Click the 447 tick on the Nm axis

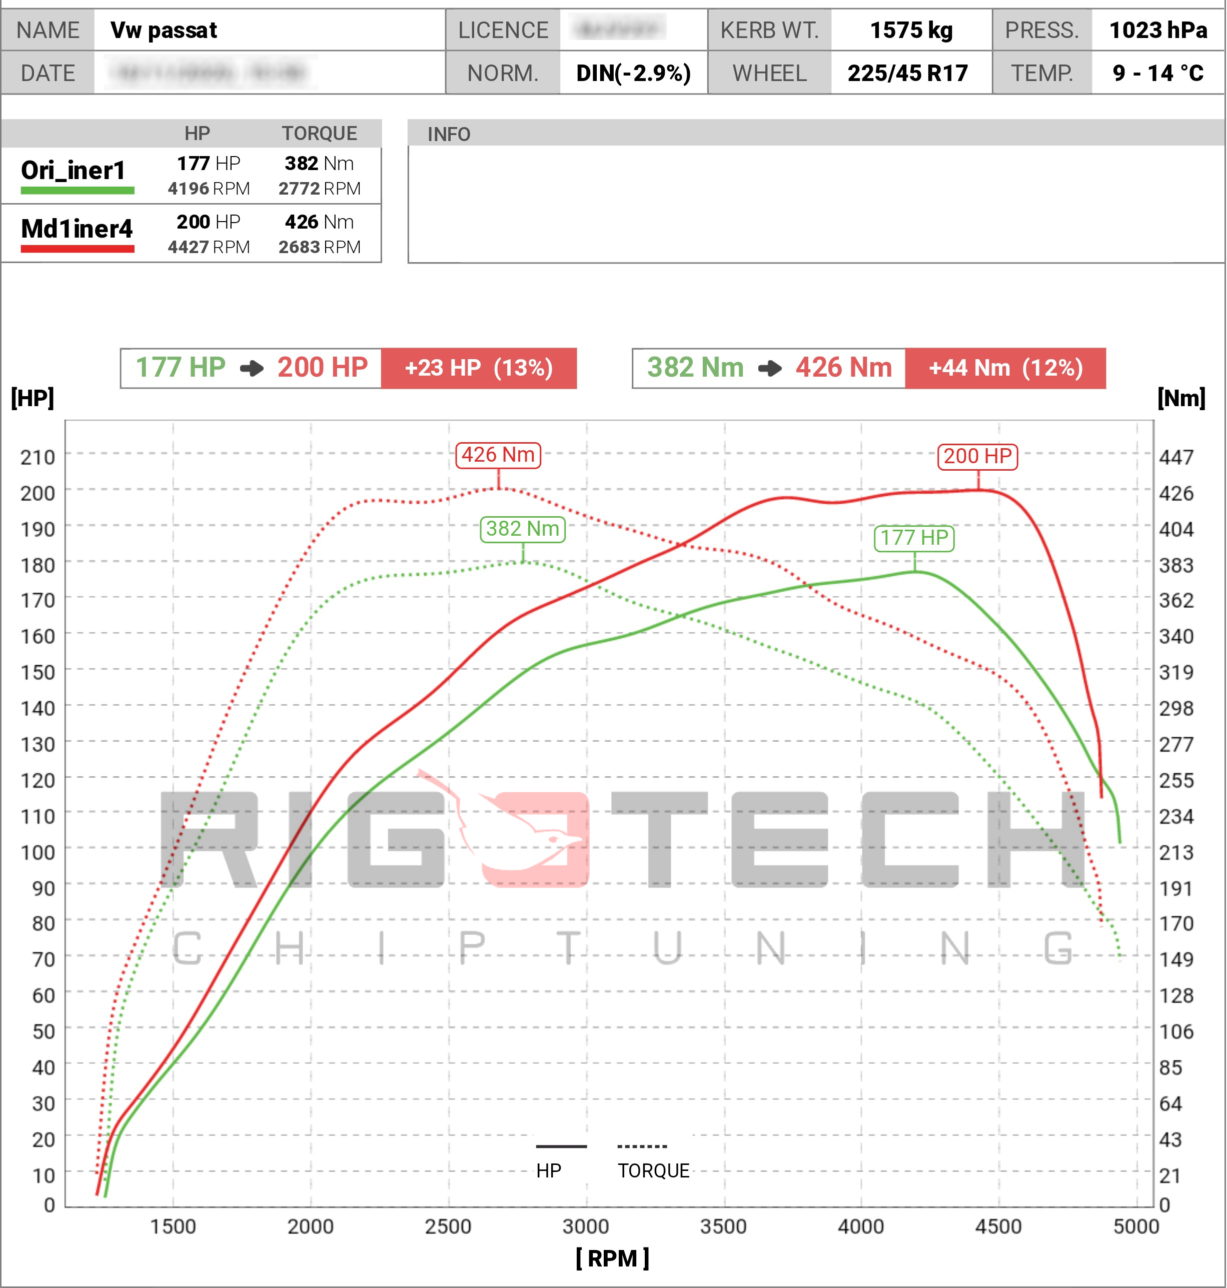[1176, 457]
